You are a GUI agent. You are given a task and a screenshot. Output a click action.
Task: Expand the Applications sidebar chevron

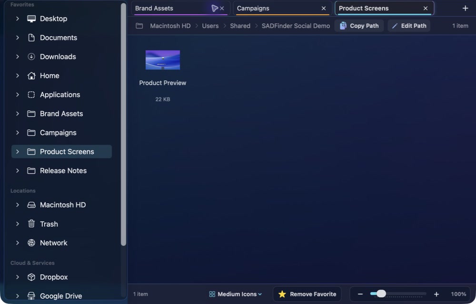coord(17,95)
